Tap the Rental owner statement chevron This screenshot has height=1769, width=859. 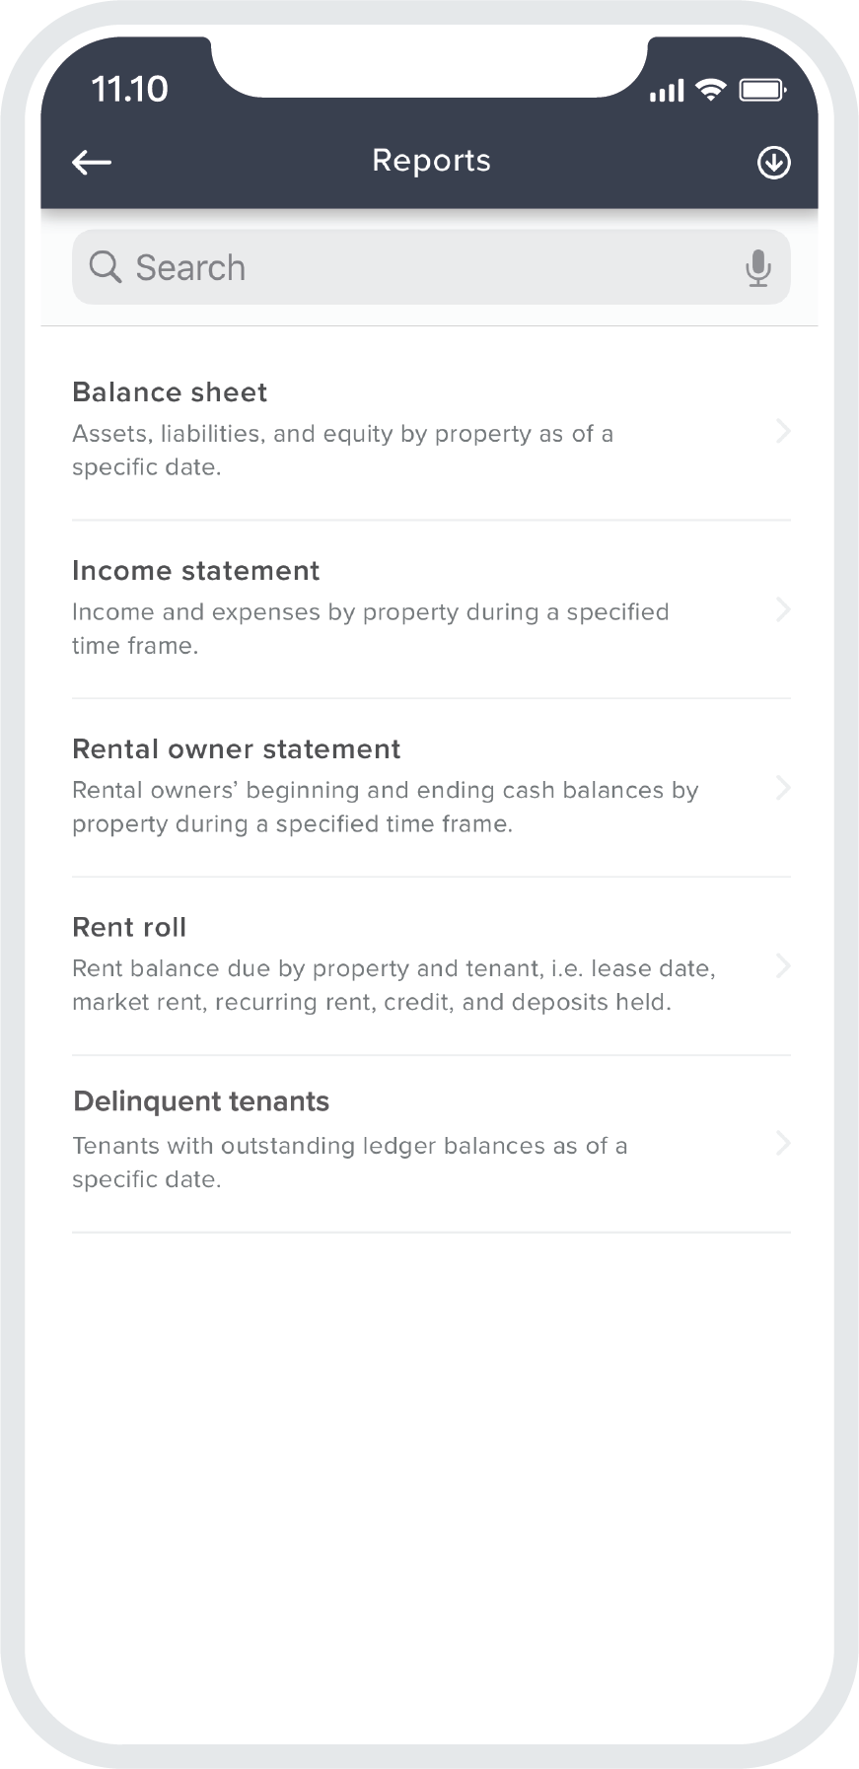(783, 788)
